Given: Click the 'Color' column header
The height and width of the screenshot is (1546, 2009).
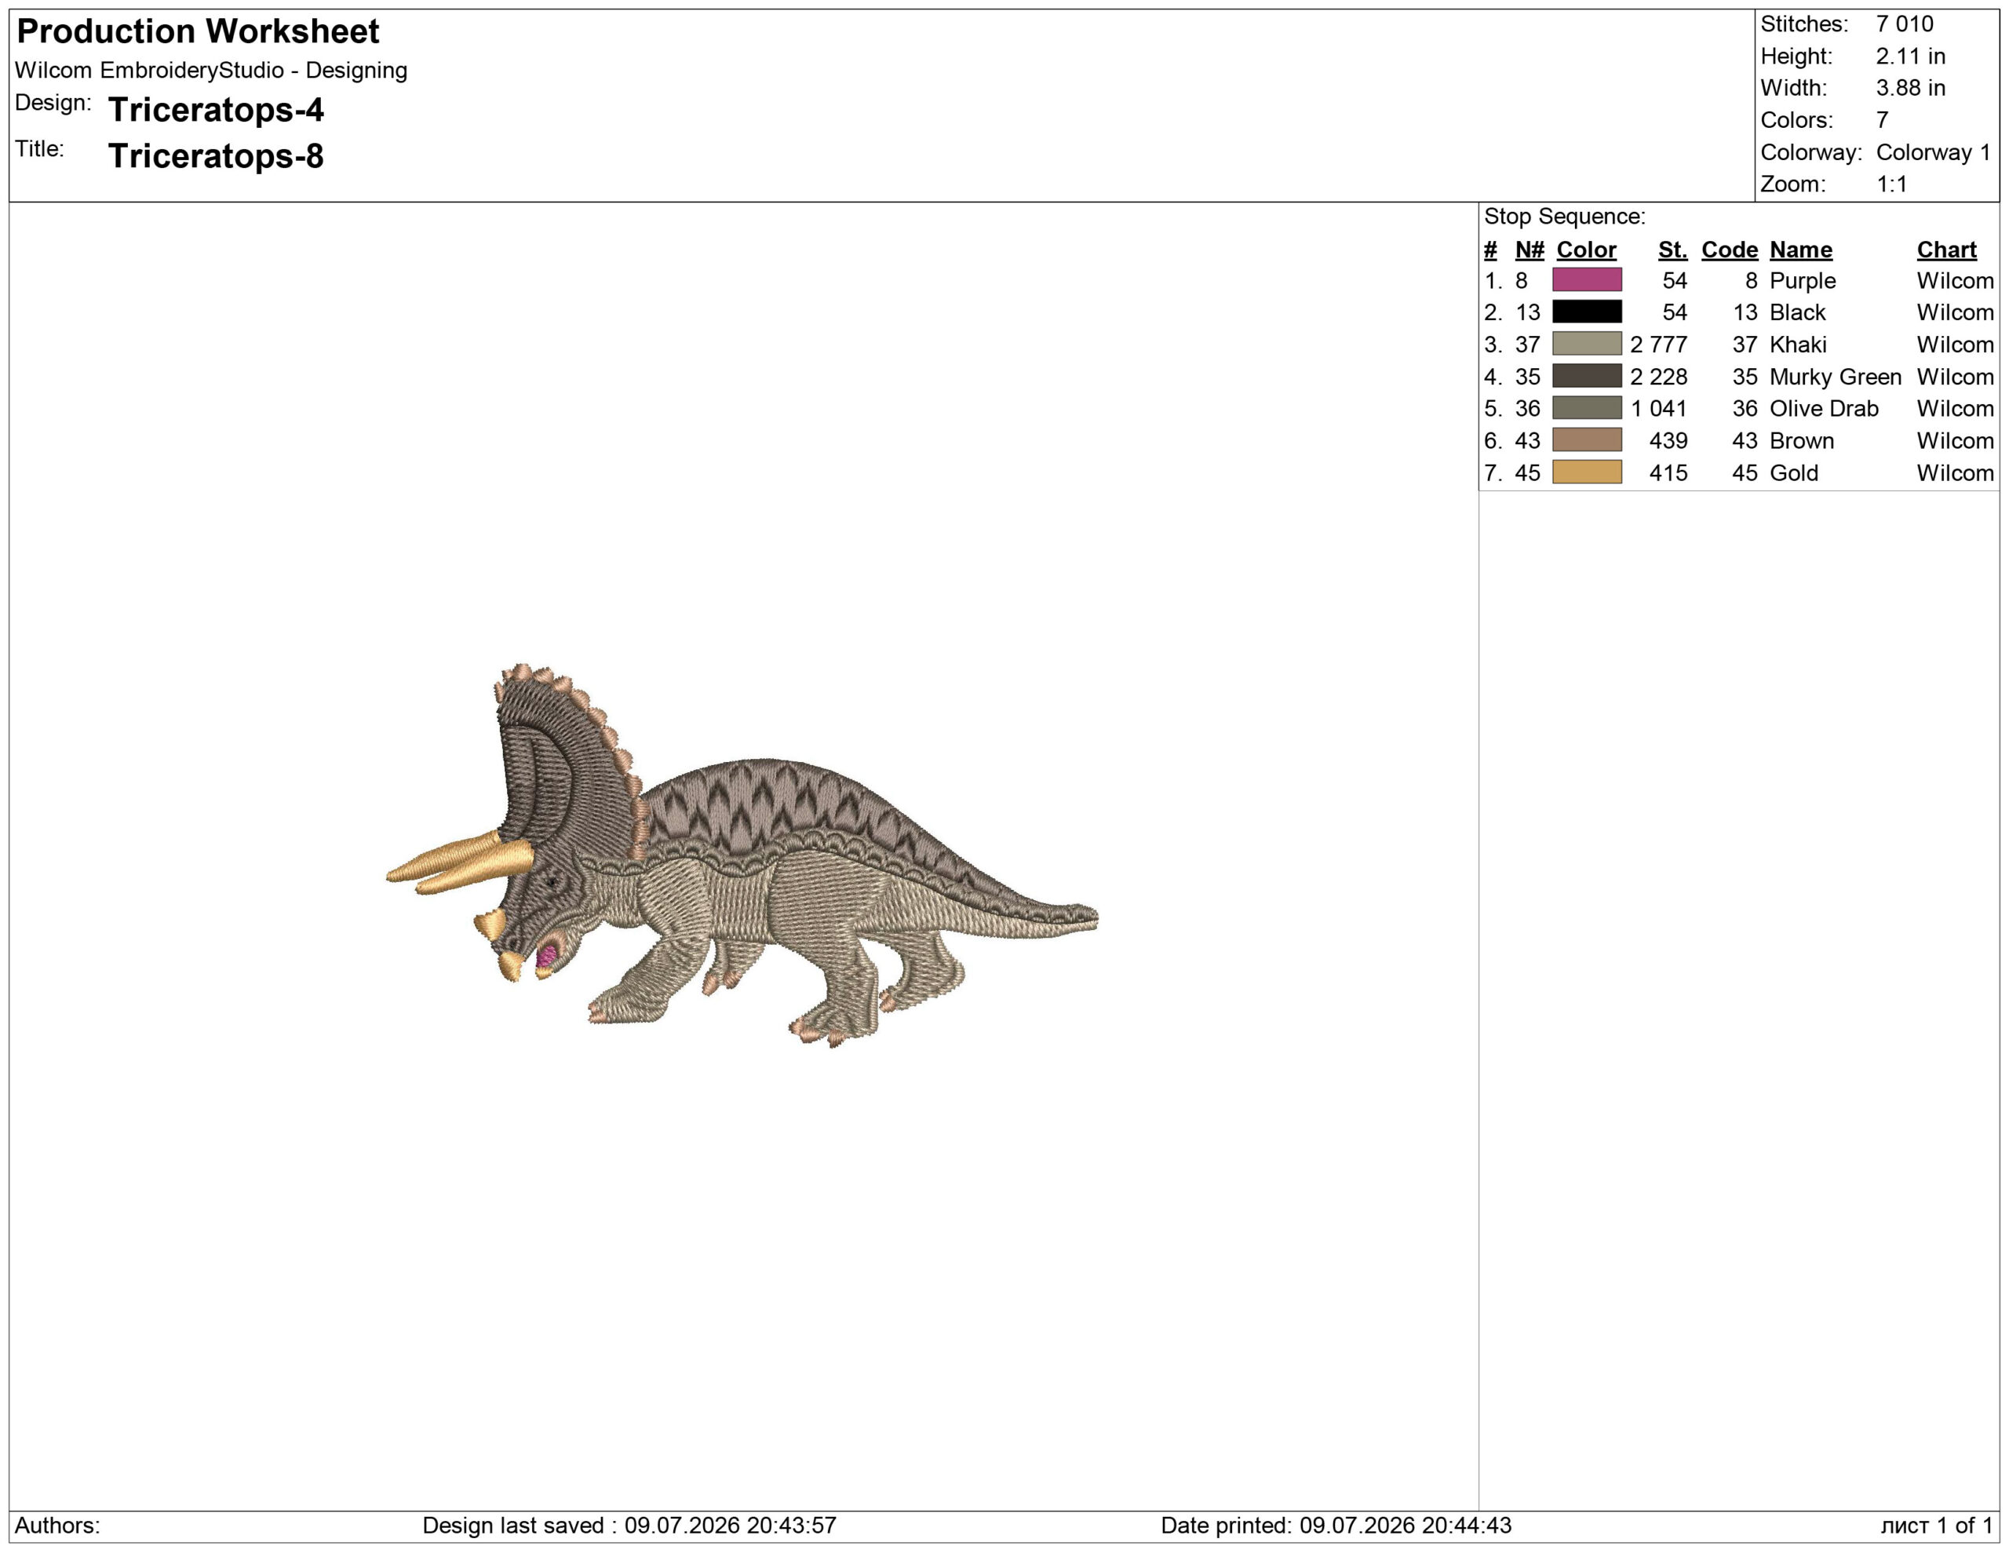Looking at the screenshot, I should [x=1586, y=250].
